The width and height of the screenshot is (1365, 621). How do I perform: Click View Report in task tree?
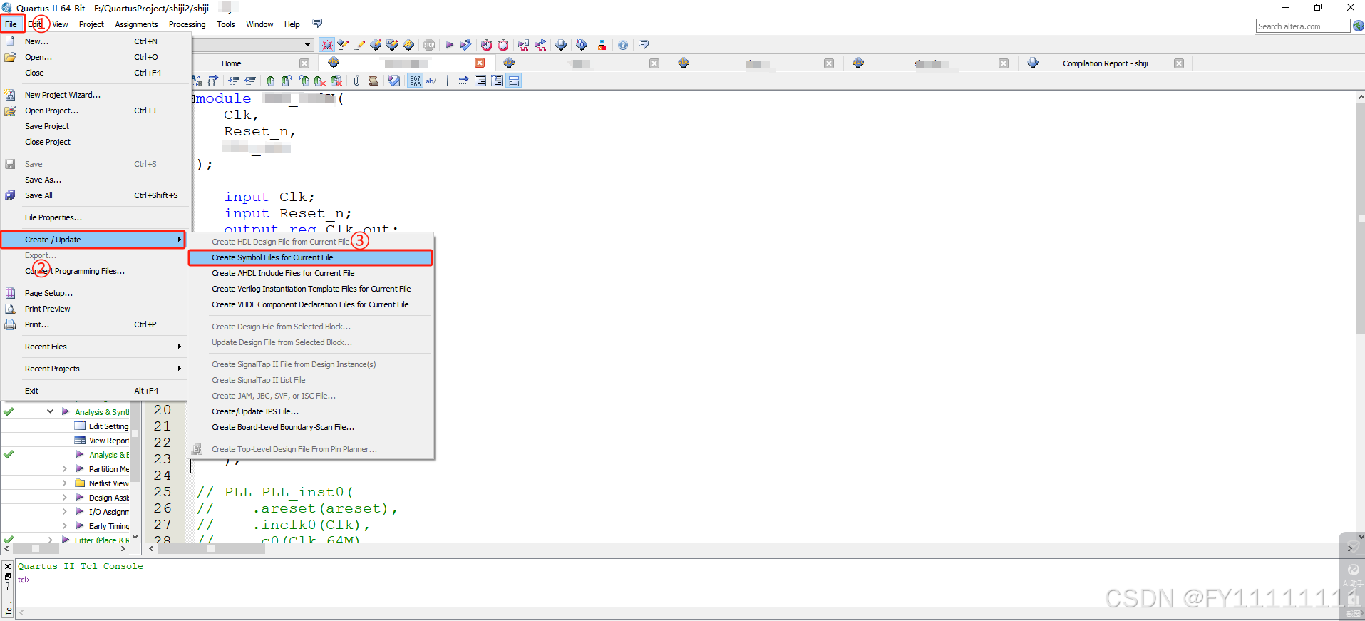pos(108,441)
